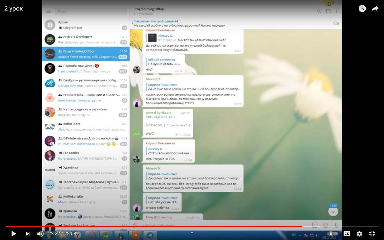Open YouTube player settings gear
The height and width of the screenshot is (240, 384).
click(x=359, y=233)
